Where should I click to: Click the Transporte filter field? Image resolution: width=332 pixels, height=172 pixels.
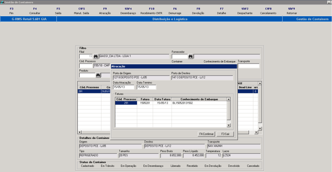(249, 66)
